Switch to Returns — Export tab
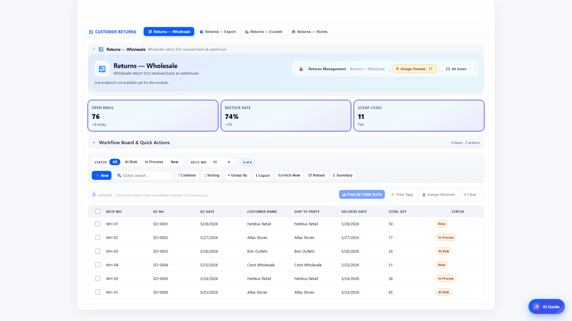 coord(217,32)
